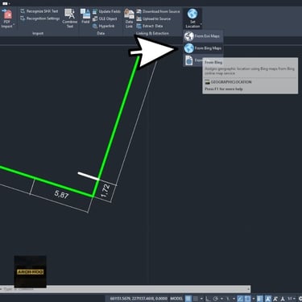This screenshot has height=302, width=302.
Task: Toggle Object snap tracking in the status bar
Action: pos(239,299)
